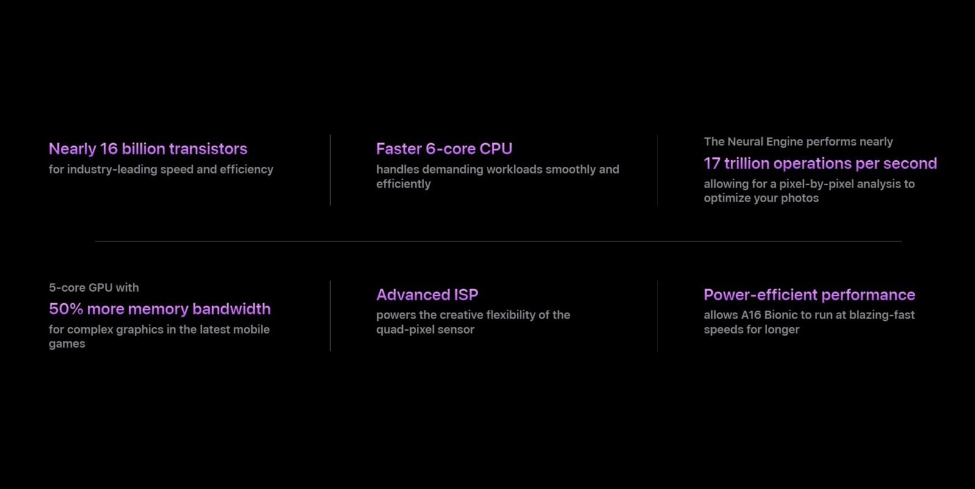Click vertical divider left of 'Power-efficient performance'
The height and width of the screenshot is (489, 975).
[x=658, y=315]
